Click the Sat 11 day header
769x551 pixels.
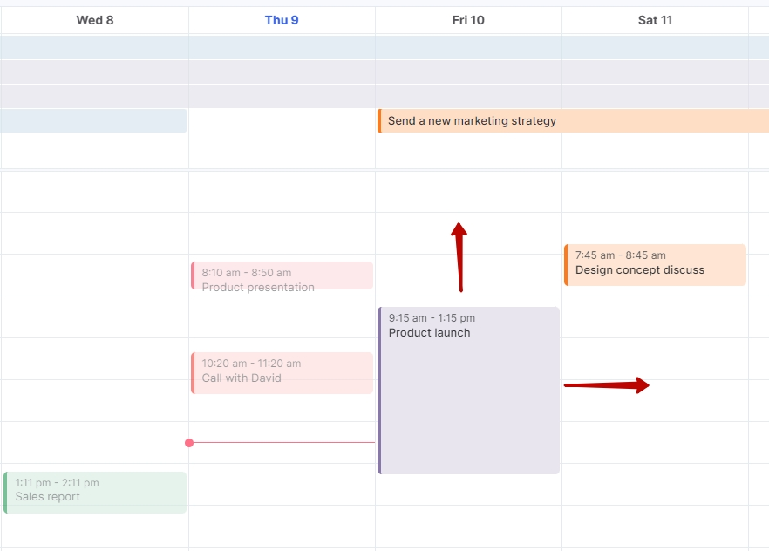pos(655,20)
